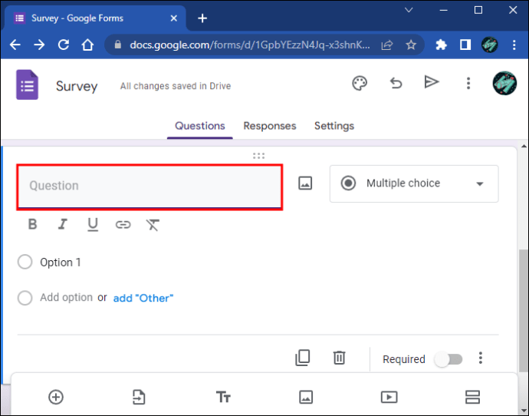Toggle the Required switch
529x416 pixels.
448,359
